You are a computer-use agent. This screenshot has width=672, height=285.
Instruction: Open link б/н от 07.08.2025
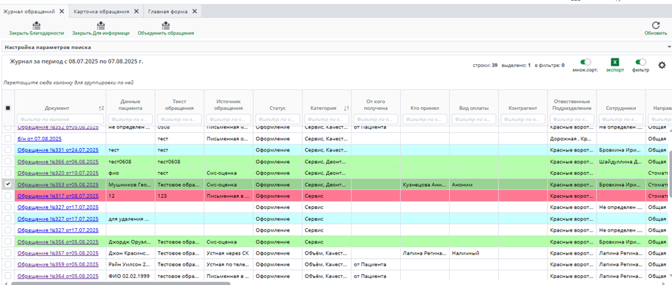pos(39,138)
